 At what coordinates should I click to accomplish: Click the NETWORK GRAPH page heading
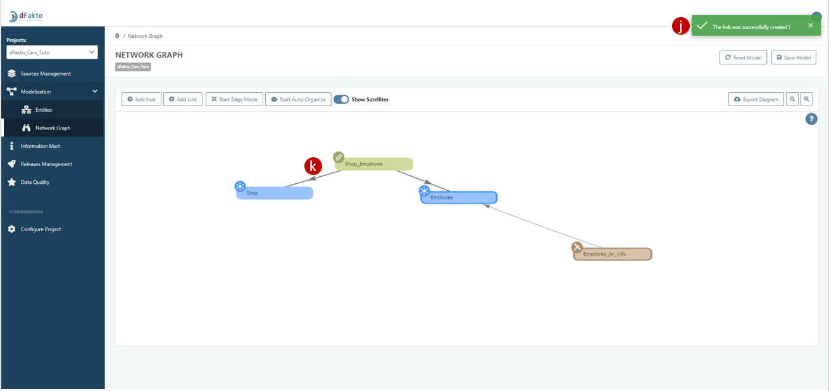click(149, 55)
